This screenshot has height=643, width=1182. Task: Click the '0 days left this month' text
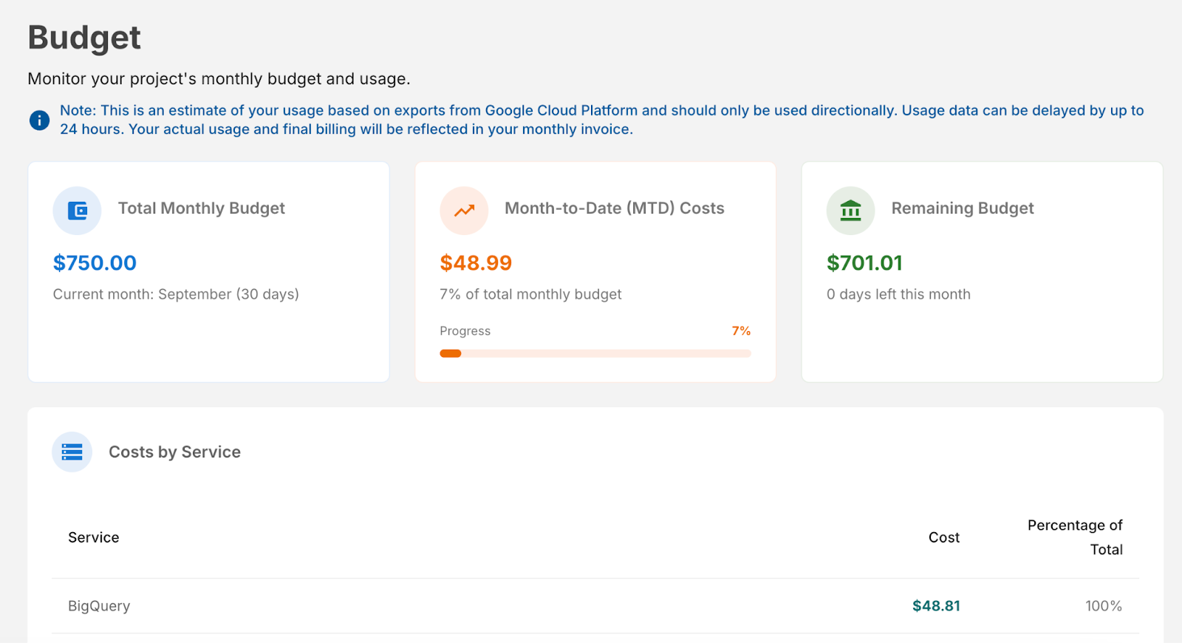point(898,294)
